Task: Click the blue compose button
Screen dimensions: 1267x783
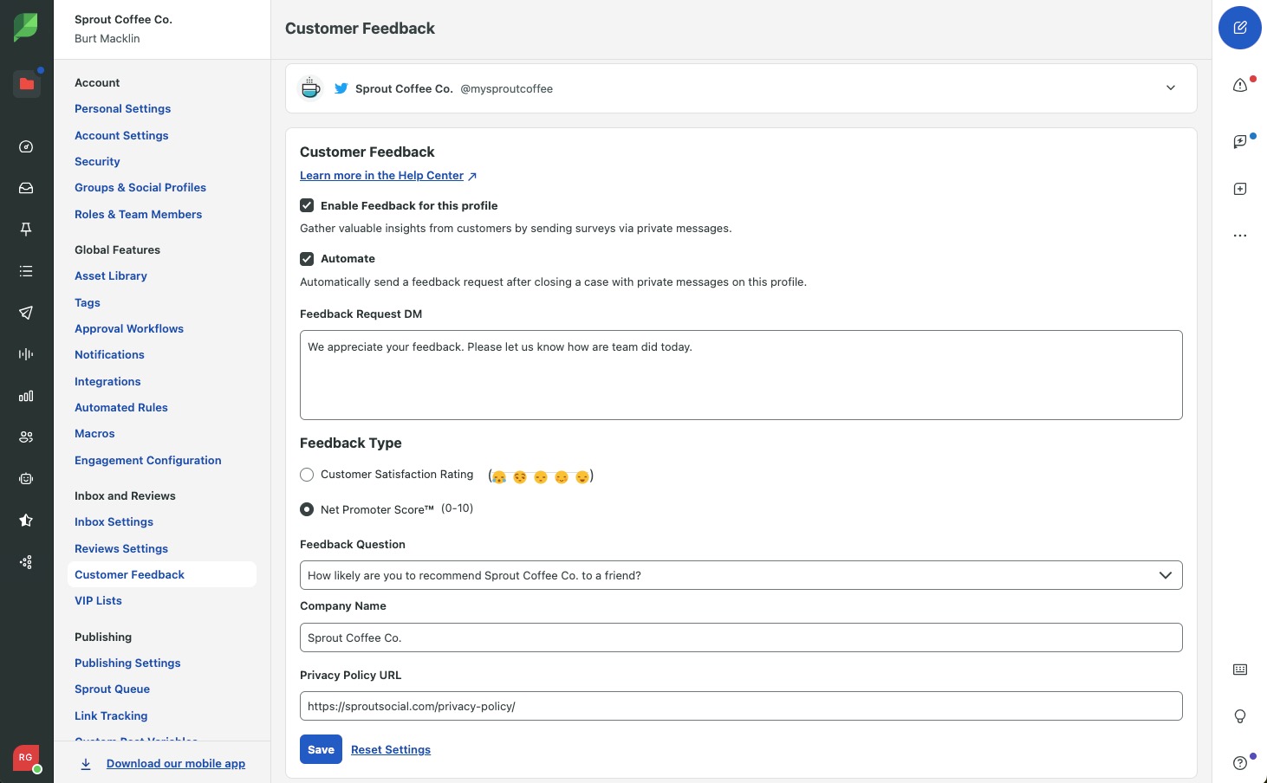Action: tap(1240, 28)
